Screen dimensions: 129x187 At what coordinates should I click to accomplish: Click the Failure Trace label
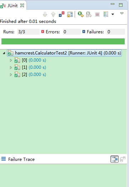(21, 159)
